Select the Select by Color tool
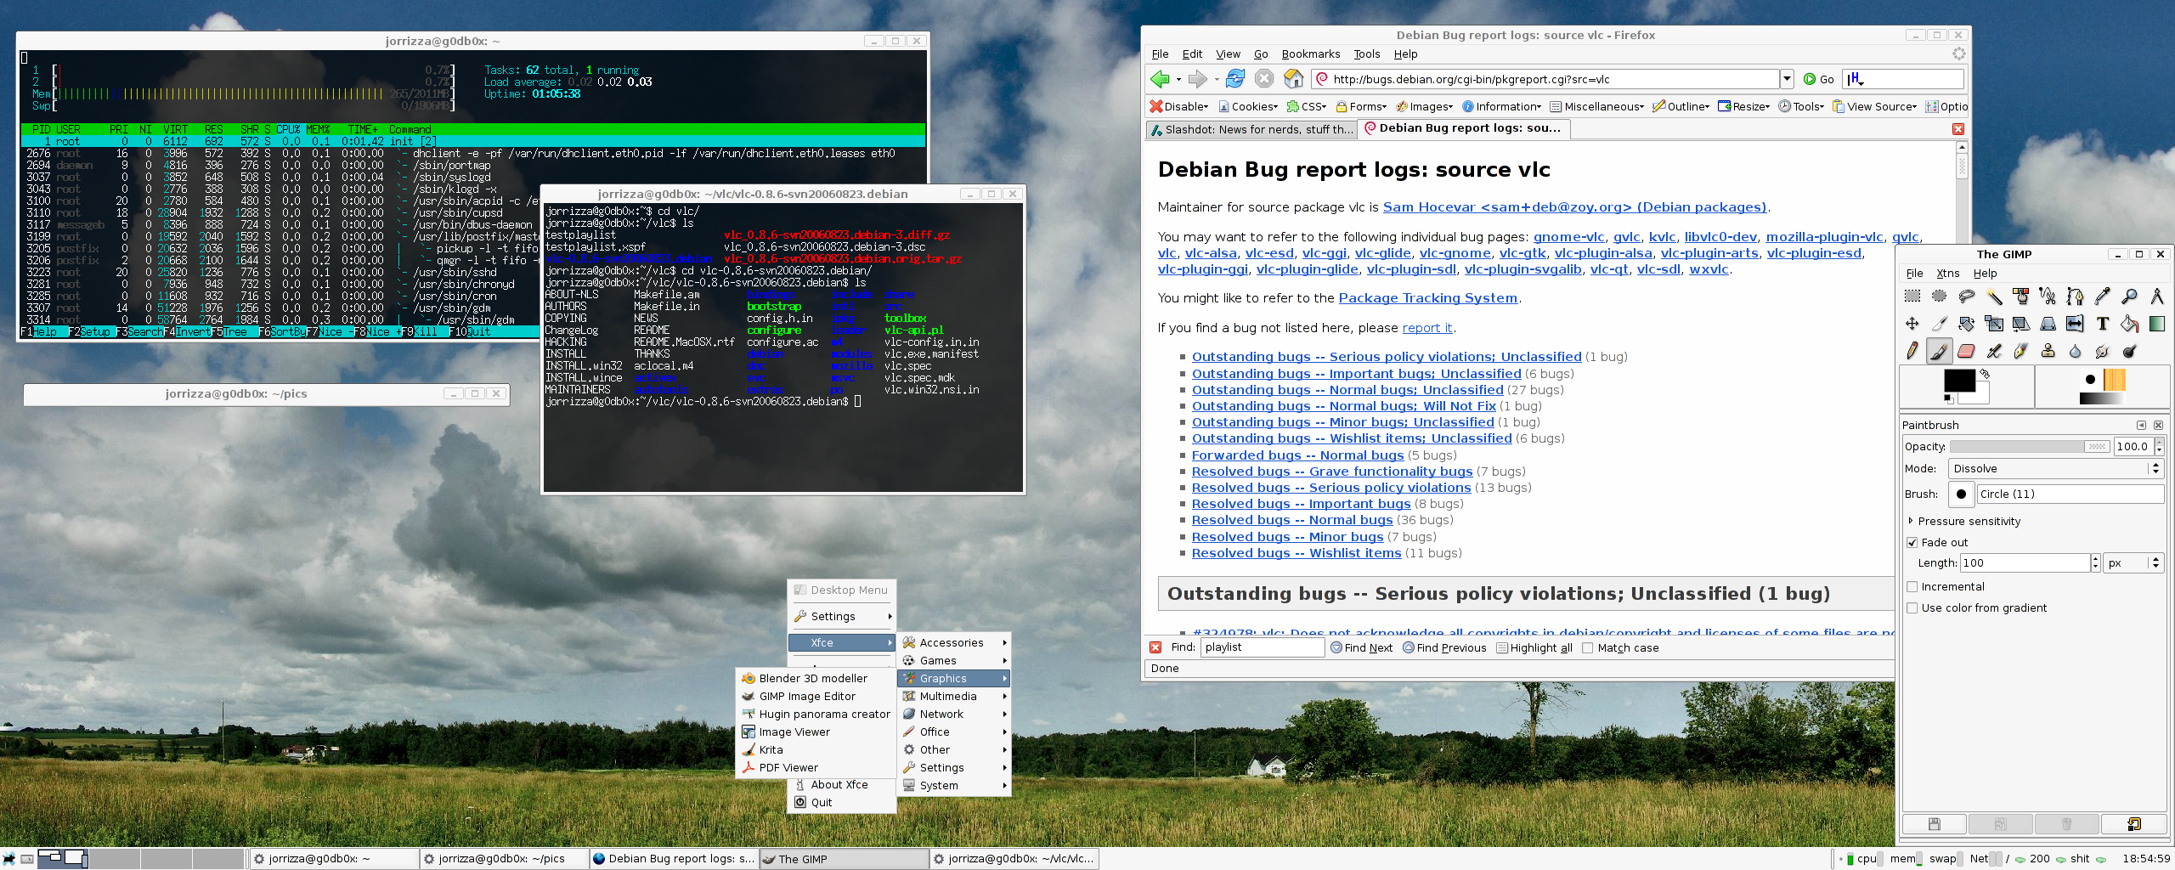The width and height of the screenshot is (2175, 870). [2021, 297]
